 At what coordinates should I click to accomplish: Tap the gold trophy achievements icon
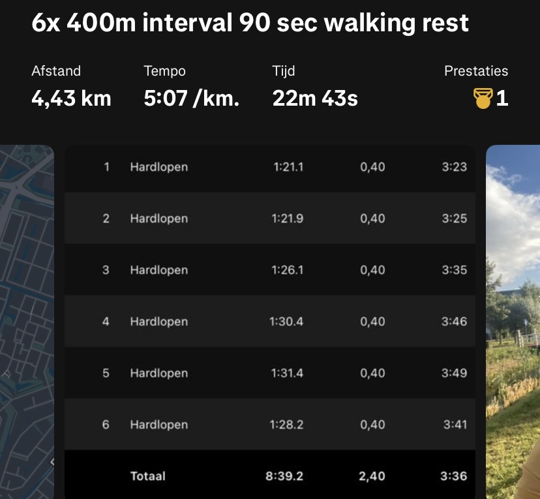click(x=481, y=99)
